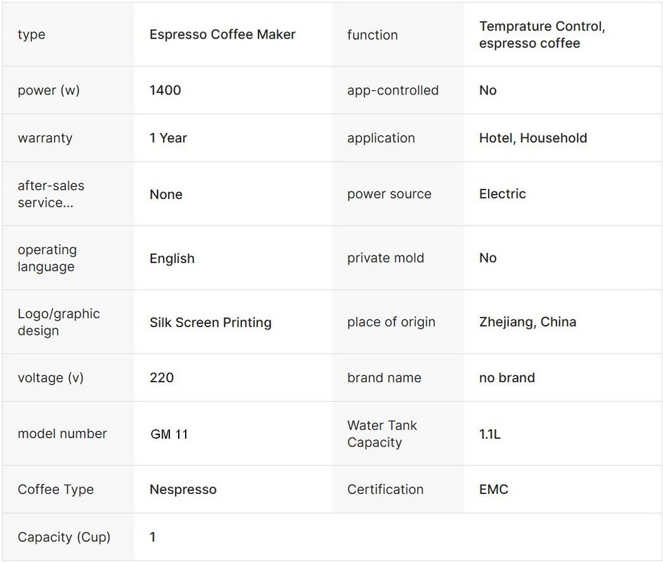Screen dimensions: 663x563
Task: Select the "GM 11" model number
Action: (x=169, y=434)
